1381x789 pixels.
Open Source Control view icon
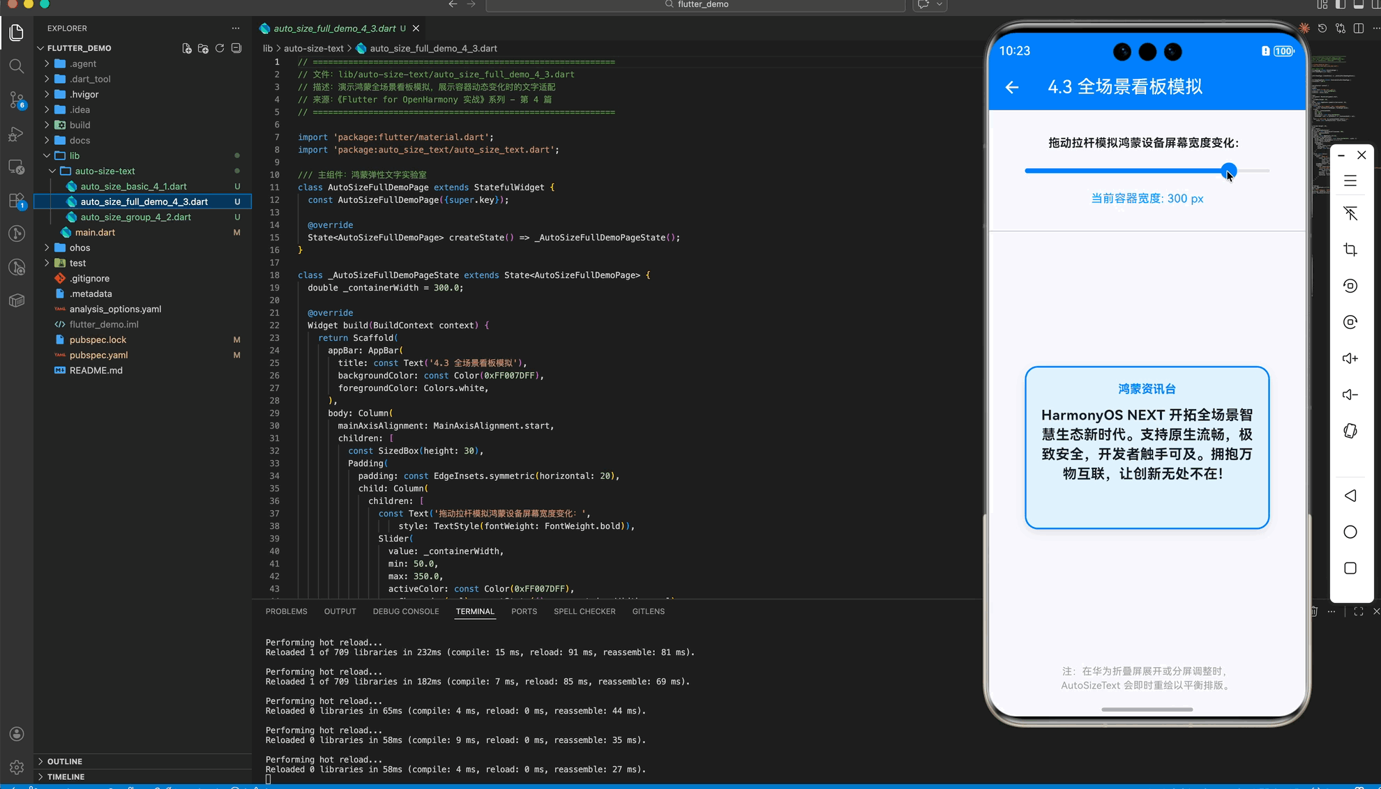[17, 100]
